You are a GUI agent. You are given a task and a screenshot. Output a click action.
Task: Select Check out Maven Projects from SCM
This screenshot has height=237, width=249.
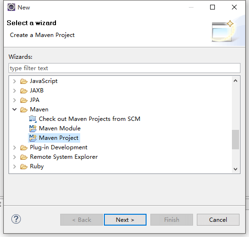tap(90, 119)
